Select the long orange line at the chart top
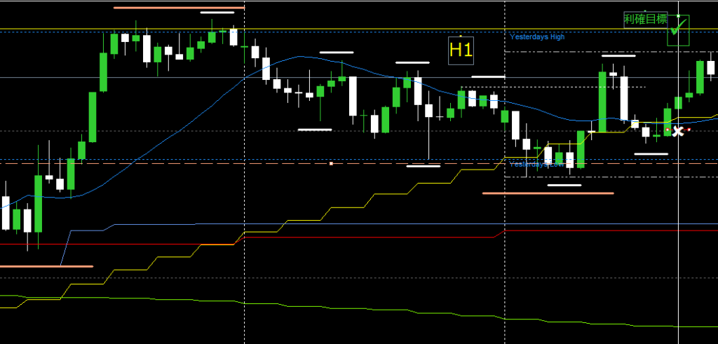The image size is (718, 344). (x=179, y=8)
